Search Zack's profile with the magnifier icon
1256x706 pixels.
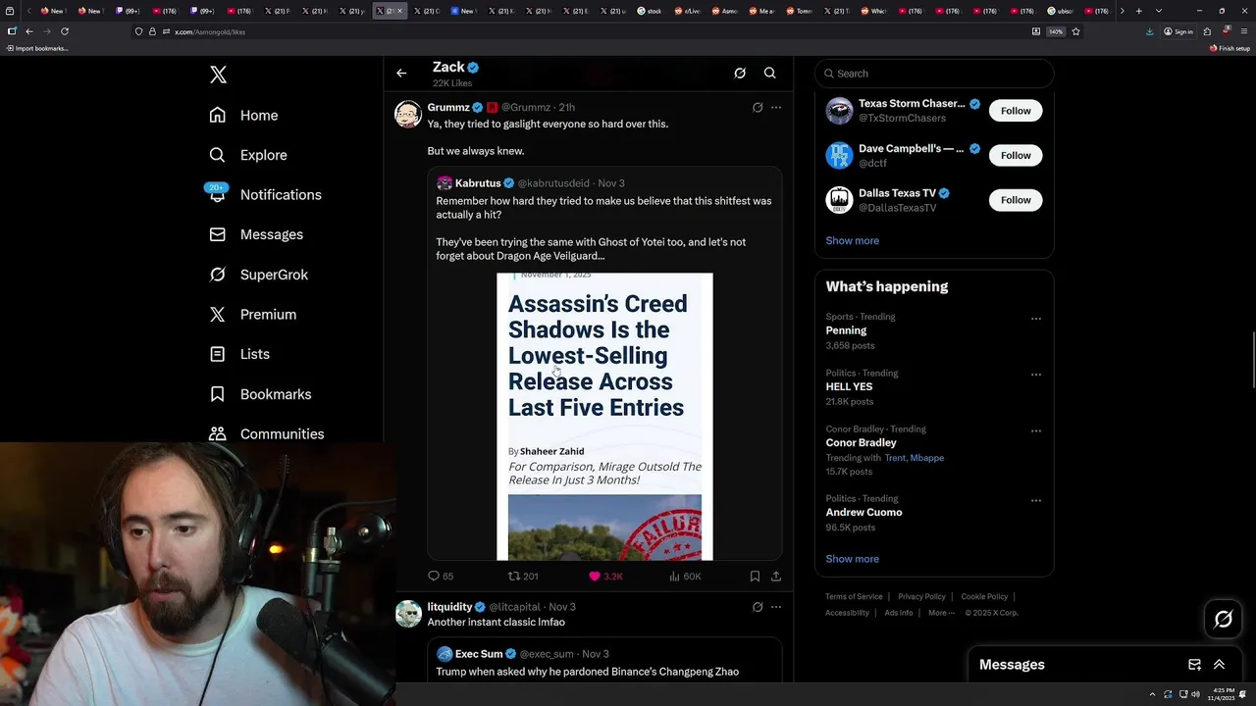point(770,73)
